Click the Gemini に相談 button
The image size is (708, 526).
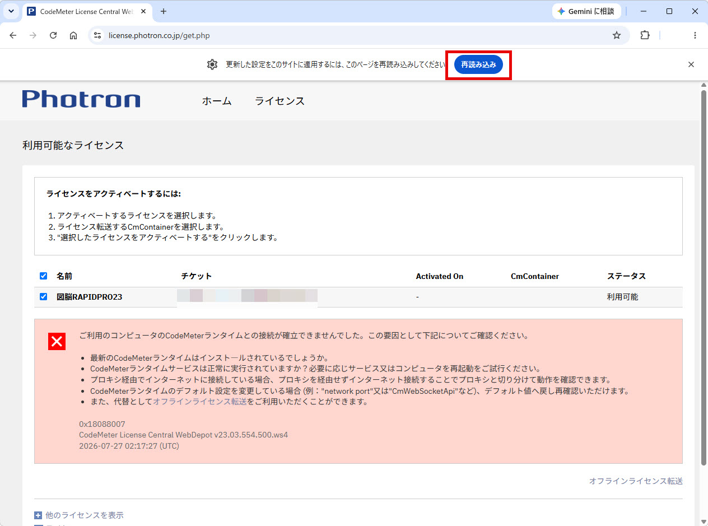point(586,11)
